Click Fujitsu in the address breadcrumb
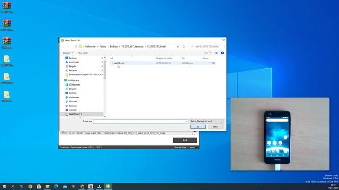Screen dimensions: 339x190 [103, 46]
